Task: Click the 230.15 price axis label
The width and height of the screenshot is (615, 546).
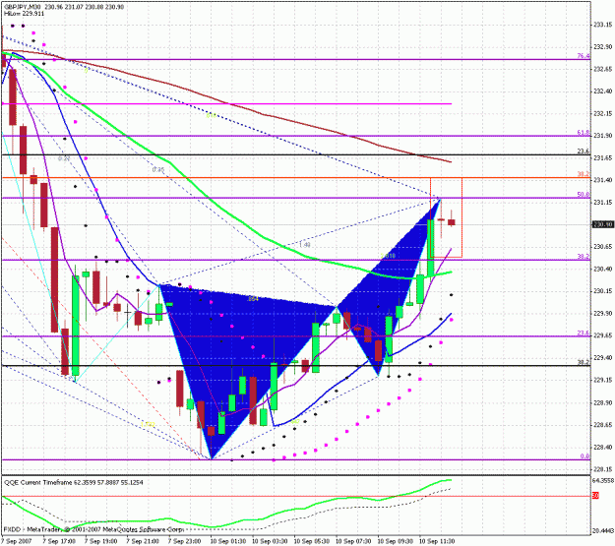Action: pyautogui.click(x=603, y=290)
